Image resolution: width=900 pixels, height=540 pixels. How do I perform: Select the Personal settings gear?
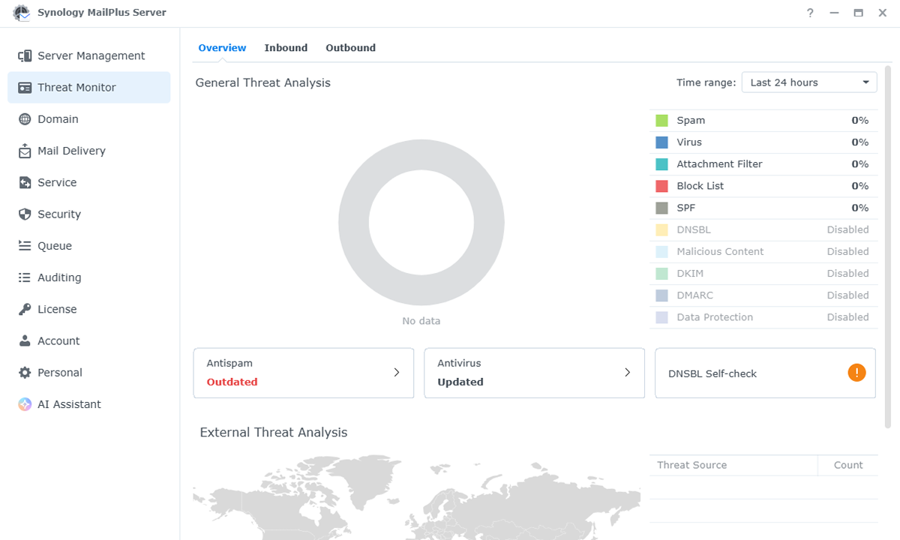coord(25,372)
